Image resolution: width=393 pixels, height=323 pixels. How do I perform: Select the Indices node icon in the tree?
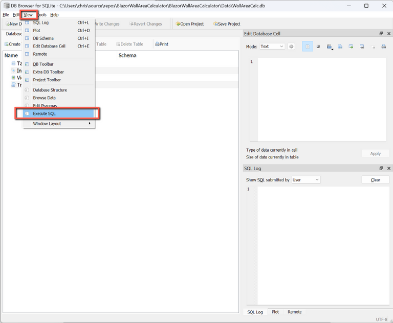(x=13, y=71)
